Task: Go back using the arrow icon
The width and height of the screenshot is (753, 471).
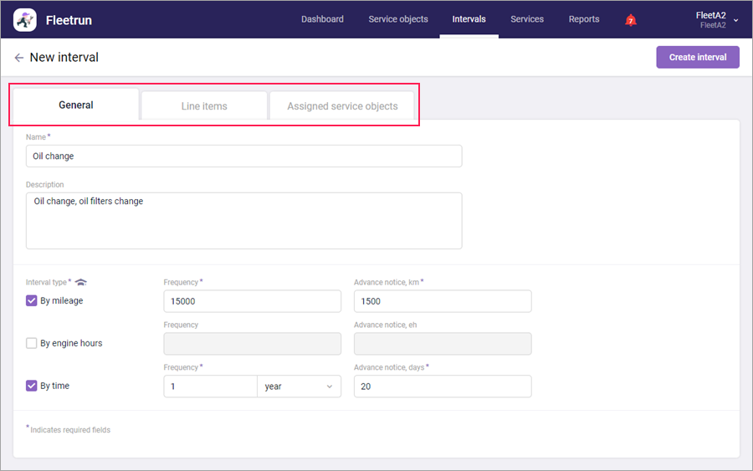Action: click(x=18, y=58)
